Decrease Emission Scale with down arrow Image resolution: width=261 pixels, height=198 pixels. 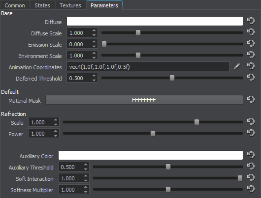coord(94,46)
